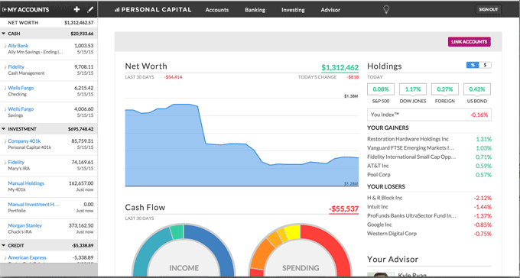Viewport: 520px width, 278px height.
Task: Select Intuit Inc loser row
Action: [430, 207]
